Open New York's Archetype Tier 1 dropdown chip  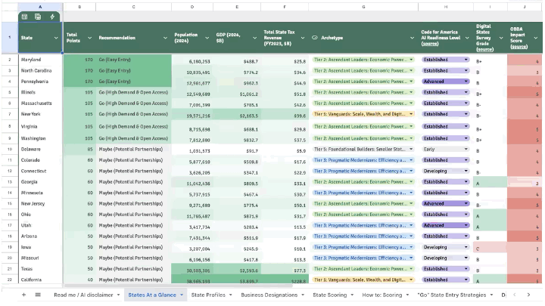pyautogui.click(x=363, y=114)
